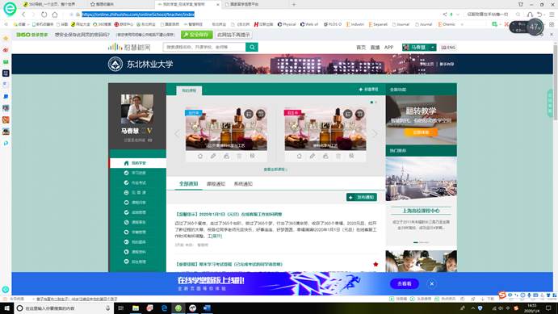
Task: Reload the page with the browser refresh icon
Action: pyautogui.click(x=44, y=15)
